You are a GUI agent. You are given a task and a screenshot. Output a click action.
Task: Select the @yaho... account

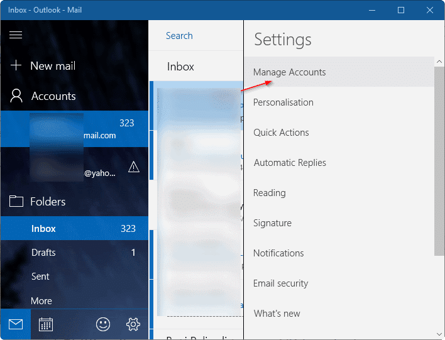[74, 165]
